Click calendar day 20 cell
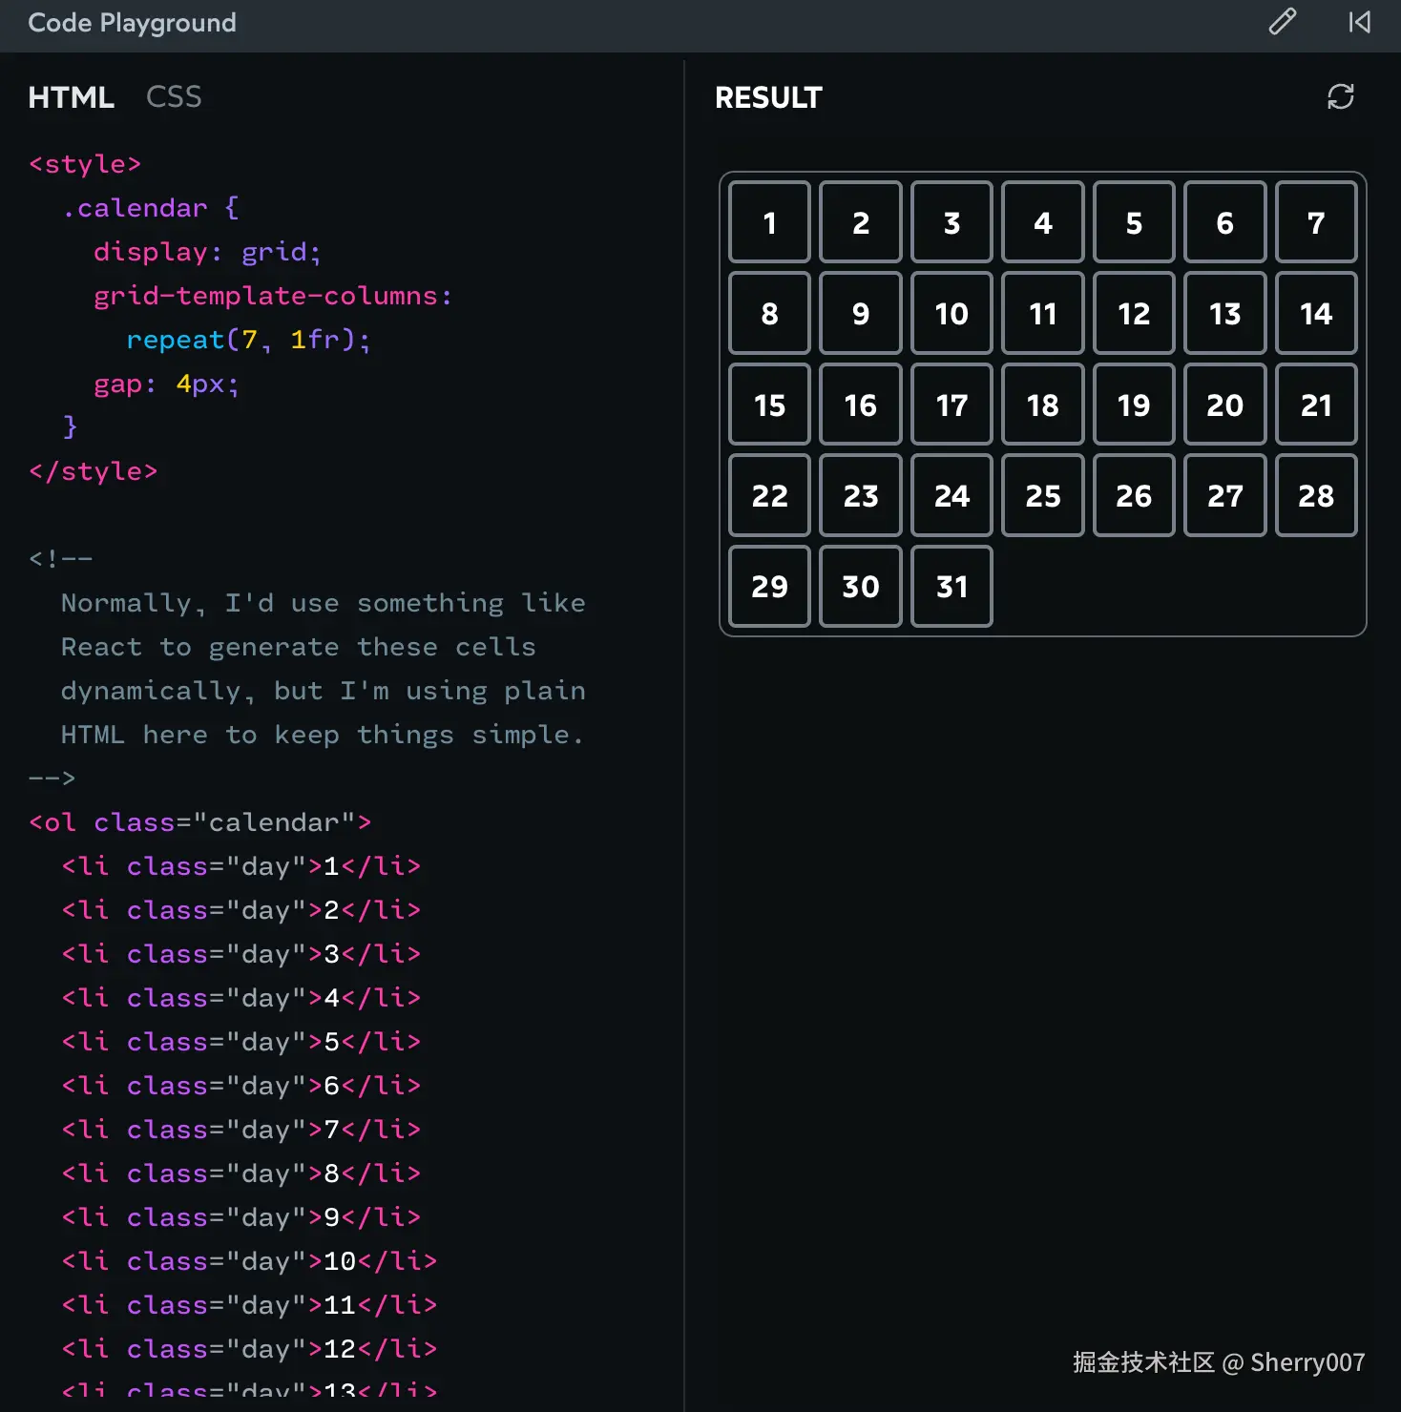This screenshot has width=1401, height=1412. point(1225,405)
